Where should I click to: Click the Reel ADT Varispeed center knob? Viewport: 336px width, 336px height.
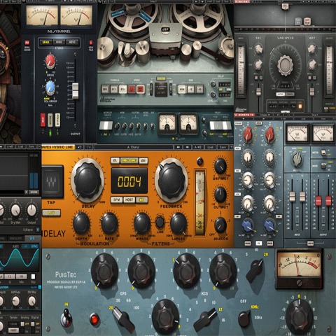coord(285,65)
